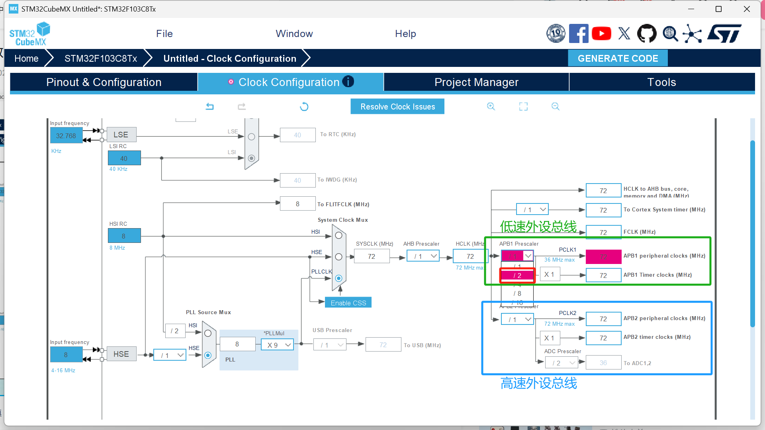Click the fit-to-screen icon
This screenshot has height=430, width=765.
point(523,106)
